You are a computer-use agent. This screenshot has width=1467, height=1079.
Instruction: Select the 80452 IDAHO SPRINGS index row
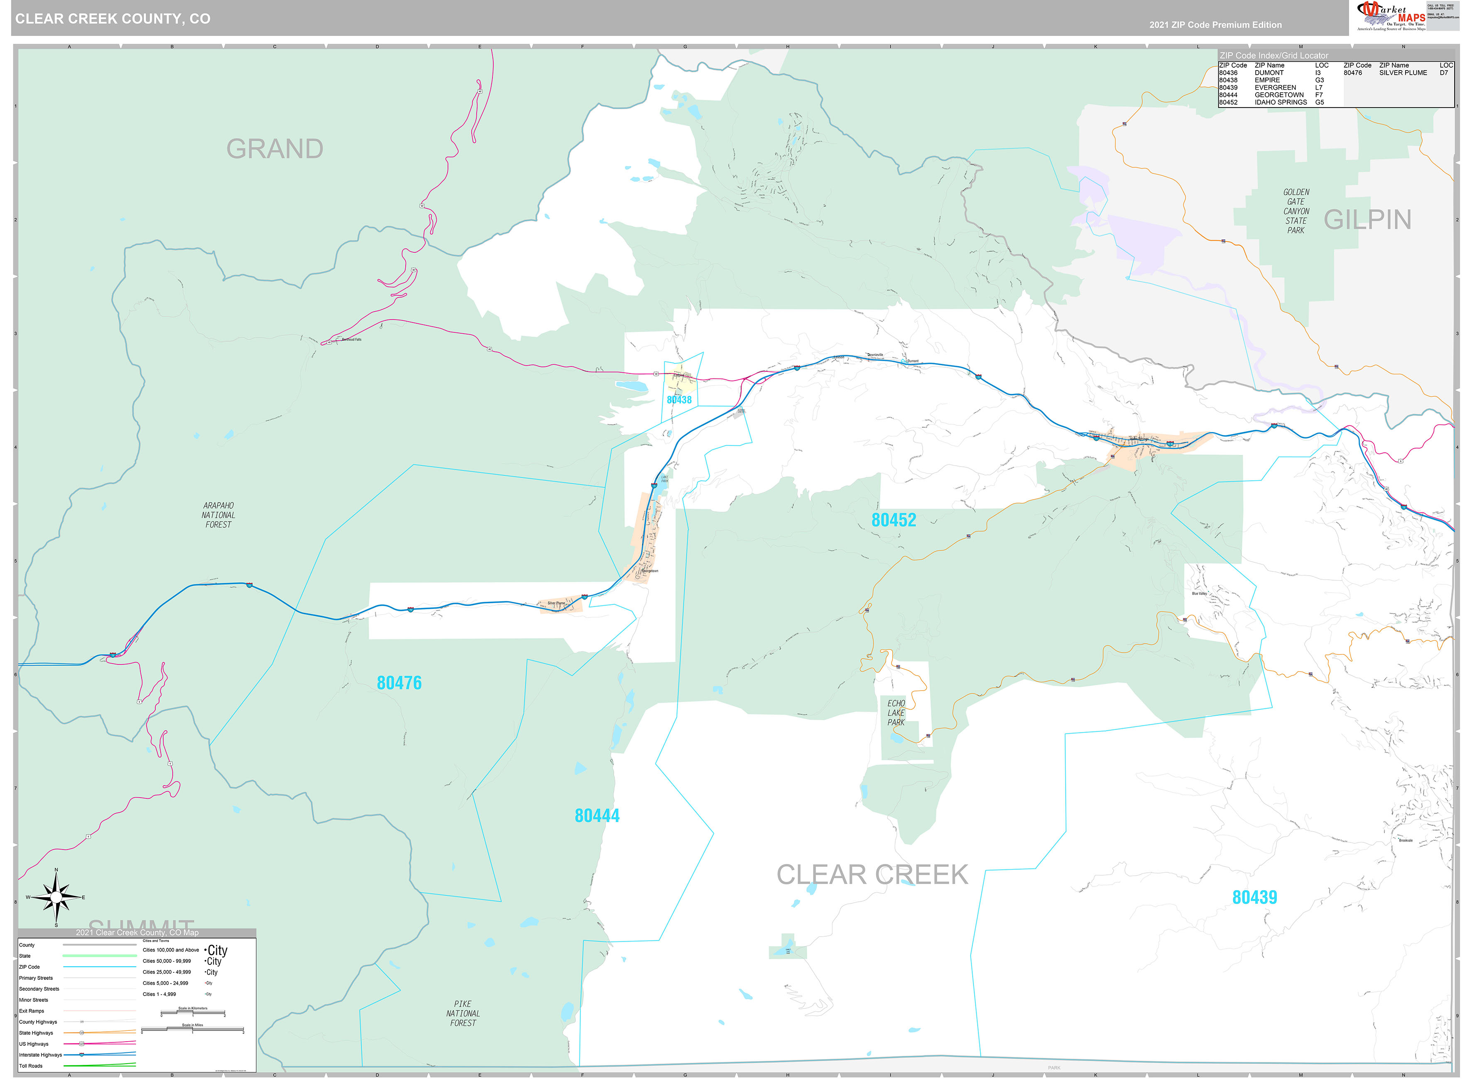(x=1271, y=102)
